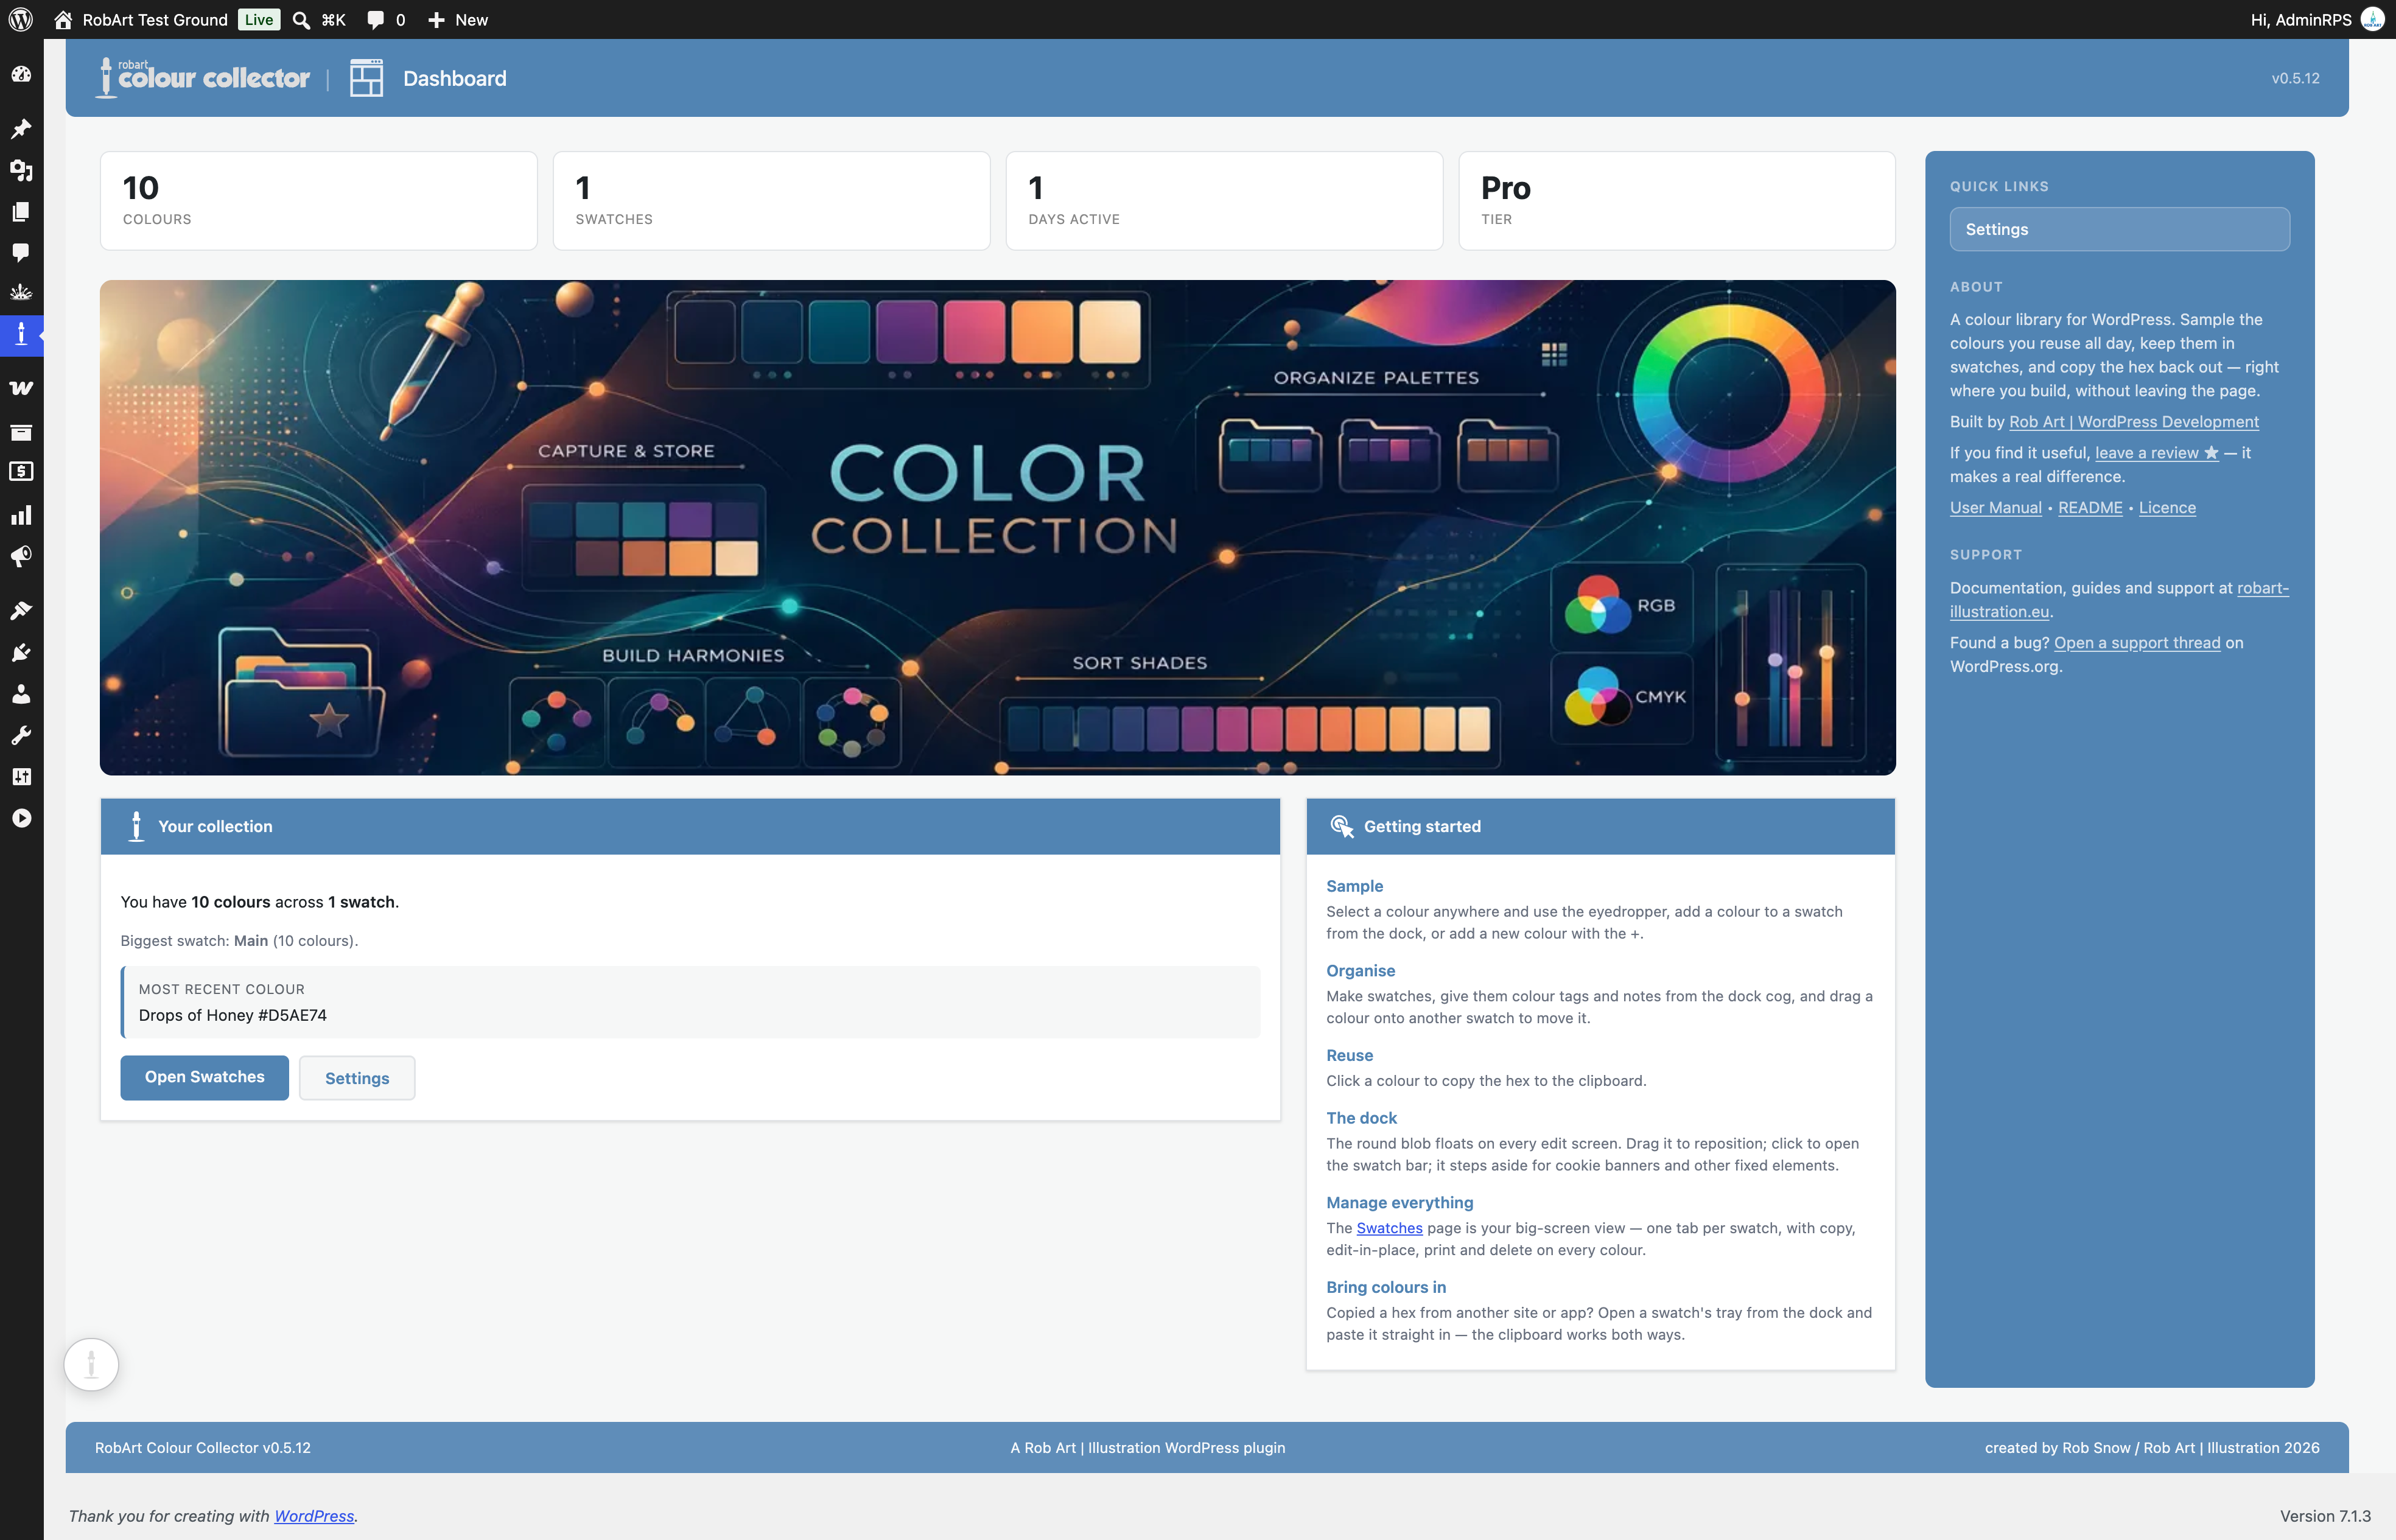Click the Color Collection banner image
The height and width of the screenshot is (1540, 2396).
pyautogui.click(x=997, y=527)
